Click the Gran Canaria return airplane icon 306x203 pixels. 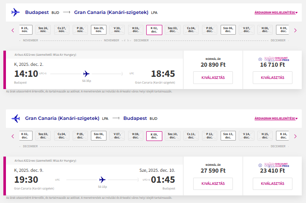[16, 118]
